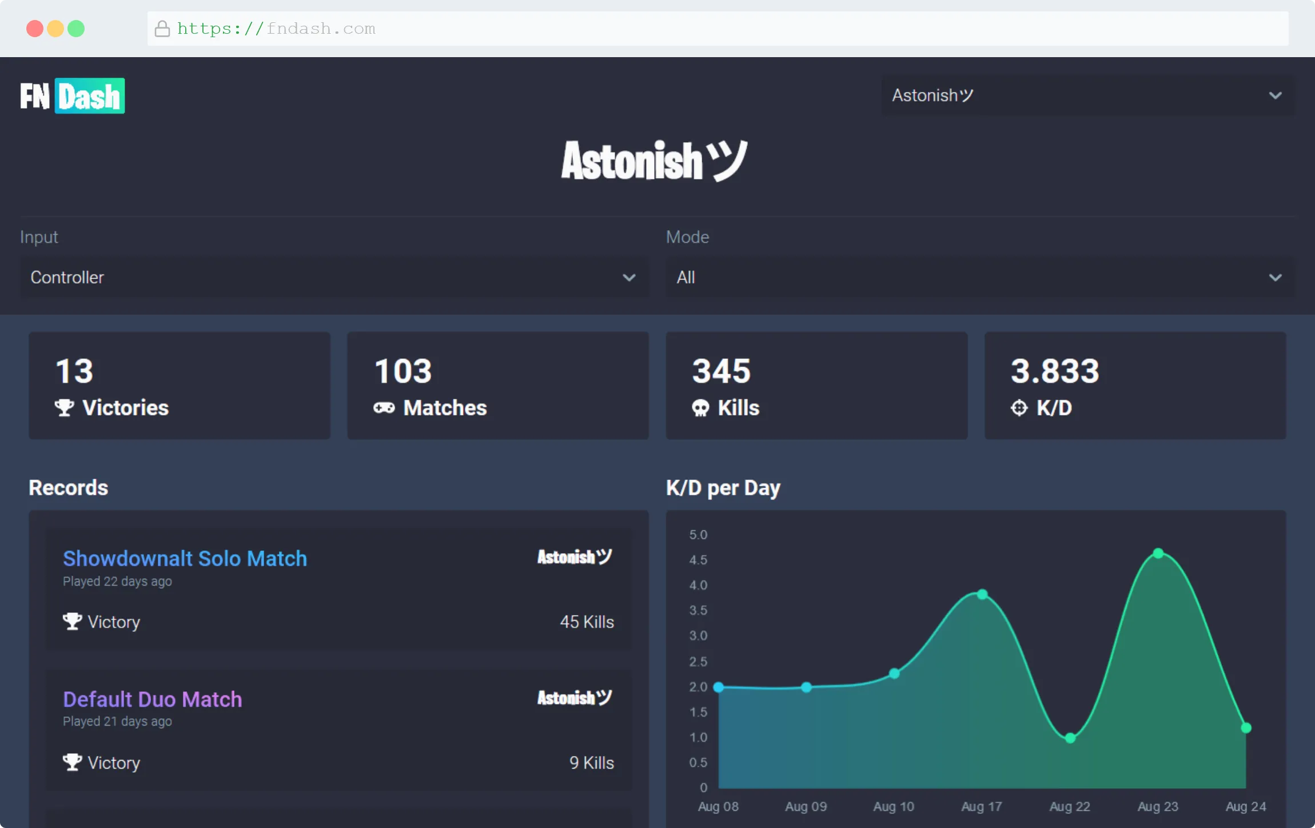Select the Aug 22 low data point

tap(1070, 738)
